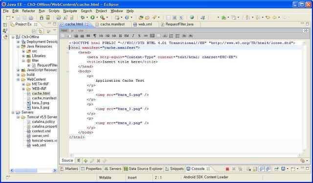Select kara_3.png in Project Explorer

click(x=41, y=103)
